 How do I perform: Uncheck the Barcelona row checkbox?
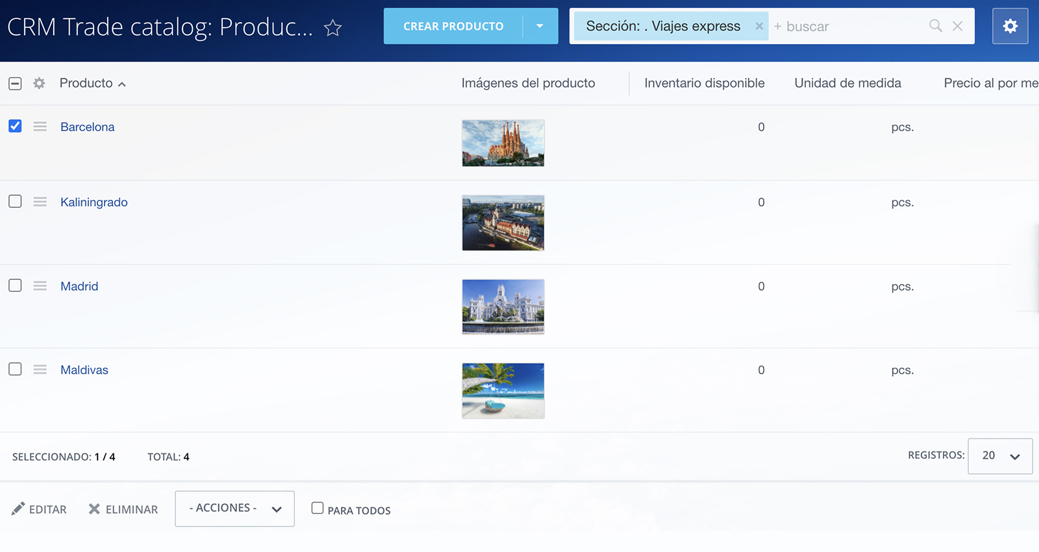click(x=15, y=126)
